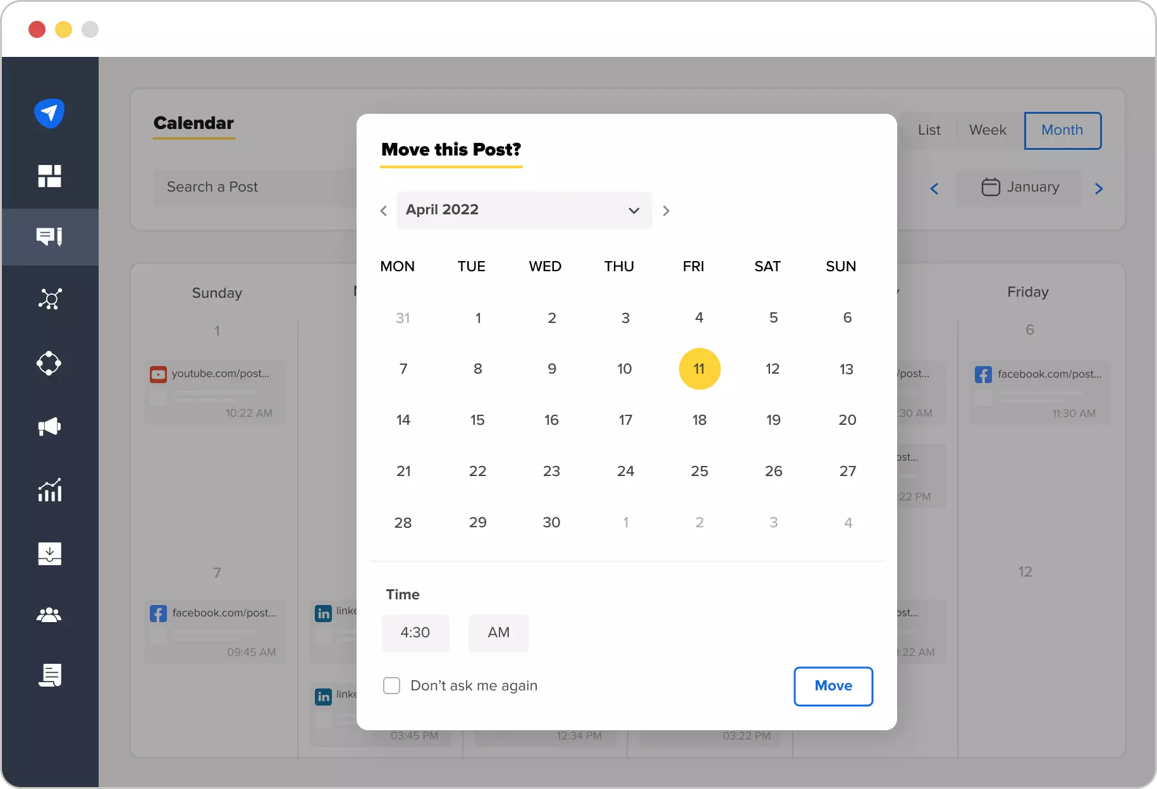1157x789 pixels.
Task: Show previous month in date picker
Action: 383,211
